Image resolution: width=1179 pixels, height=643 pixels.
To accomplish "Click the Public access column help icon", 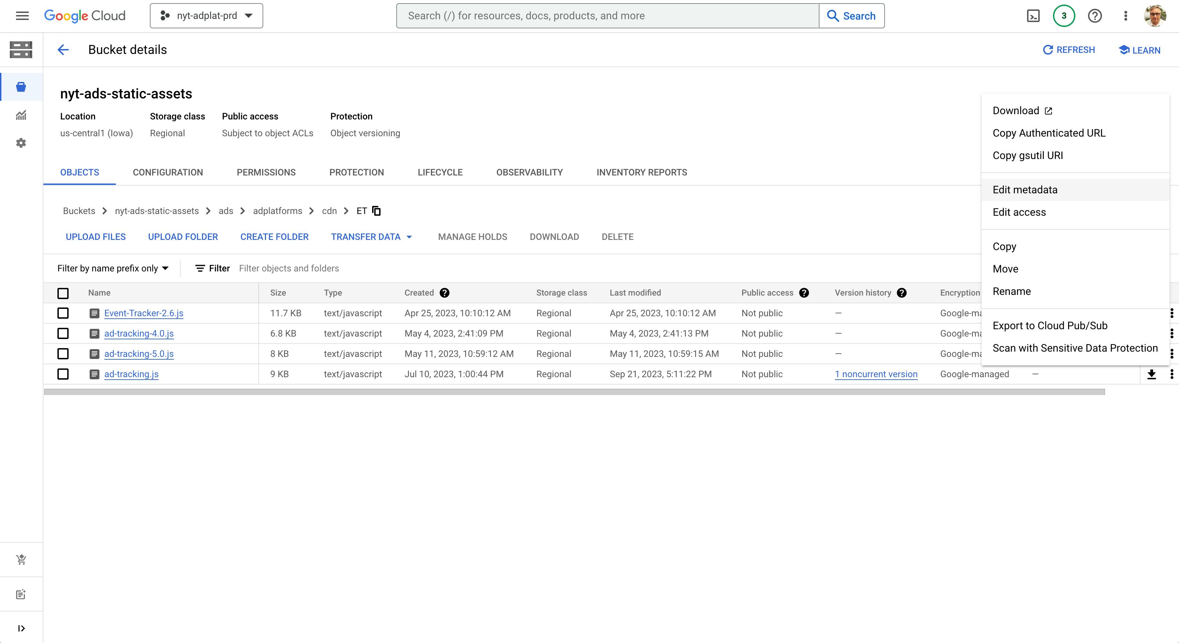I will pos(804,293).
